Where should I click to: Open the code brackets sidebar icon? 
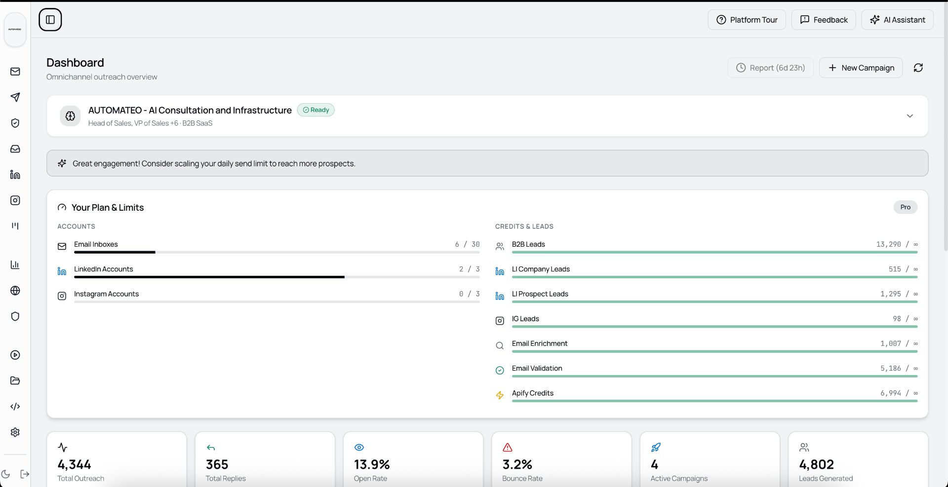[x=15, y=407]
